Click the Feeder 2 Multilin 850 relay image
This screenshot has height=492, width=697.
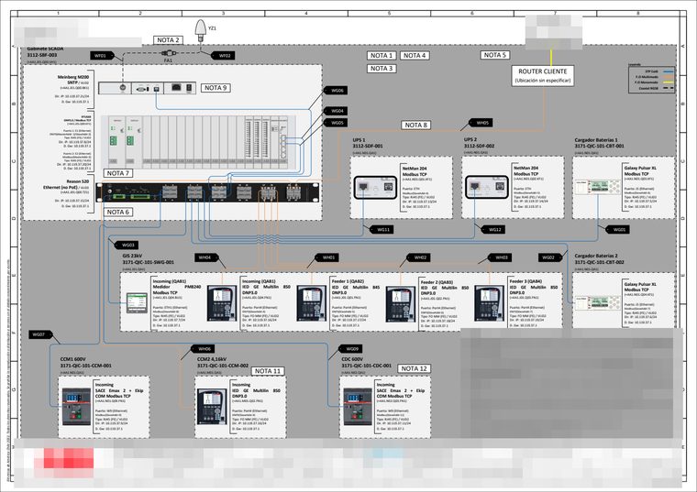(x=401, y=304)
